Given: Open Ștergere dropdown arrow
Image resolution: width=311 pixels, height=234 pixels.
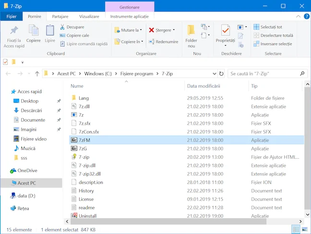Looking at the screenshot, I should click(x=174, y=30).
